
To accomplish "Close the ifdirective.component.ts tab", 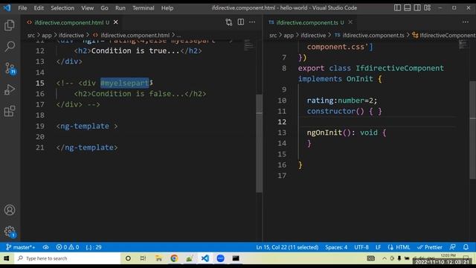I will click(350, 22).
